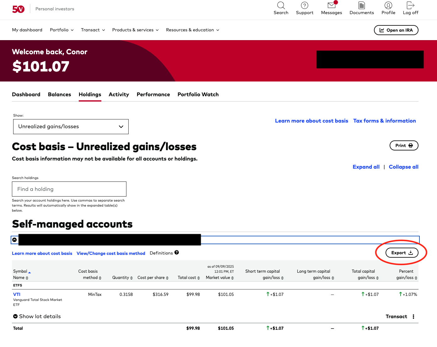Click Find a holding search field

69,189
